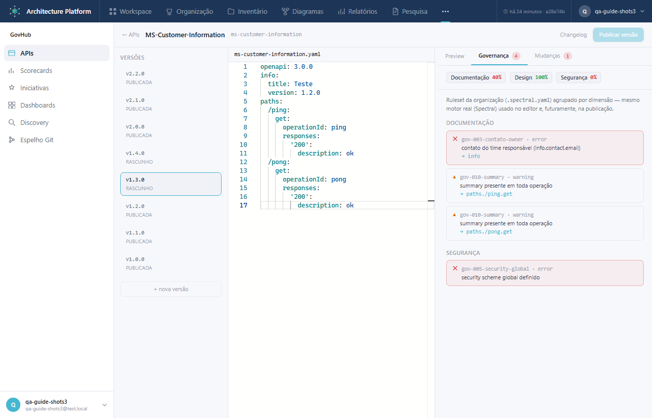Open Discovery in the sidebar
652x418 pixels.
(57, 122)
